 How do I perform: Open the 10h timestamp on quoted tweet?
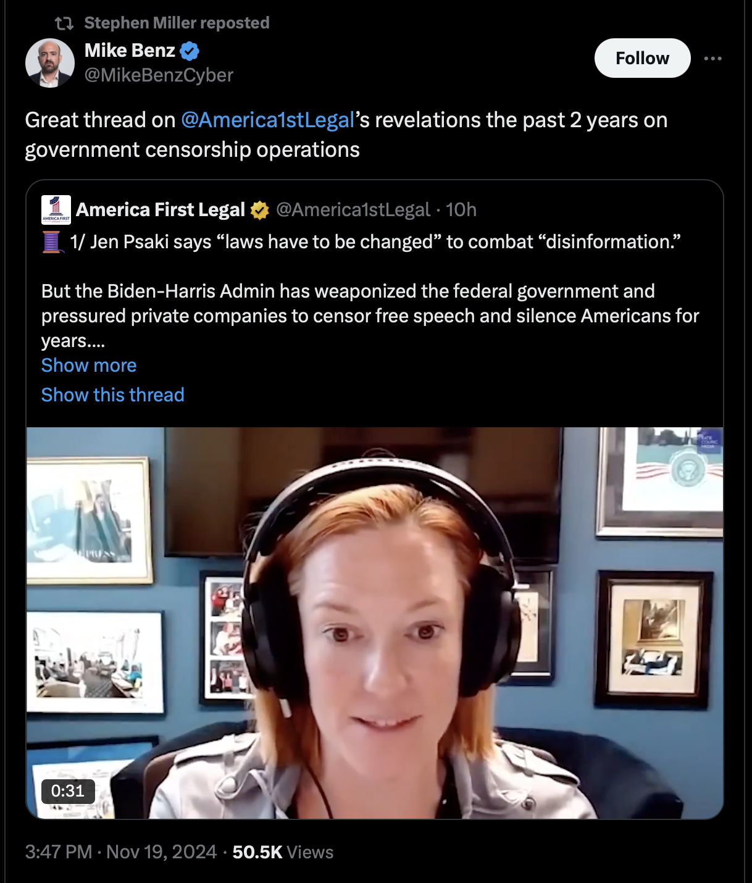coord(461,210)
